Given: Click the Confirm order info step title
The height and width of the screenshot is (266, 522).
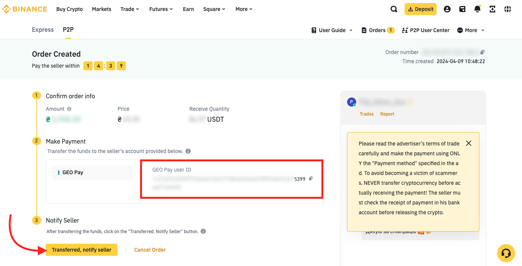Looking at the screenshot, I should click(70, 96).
